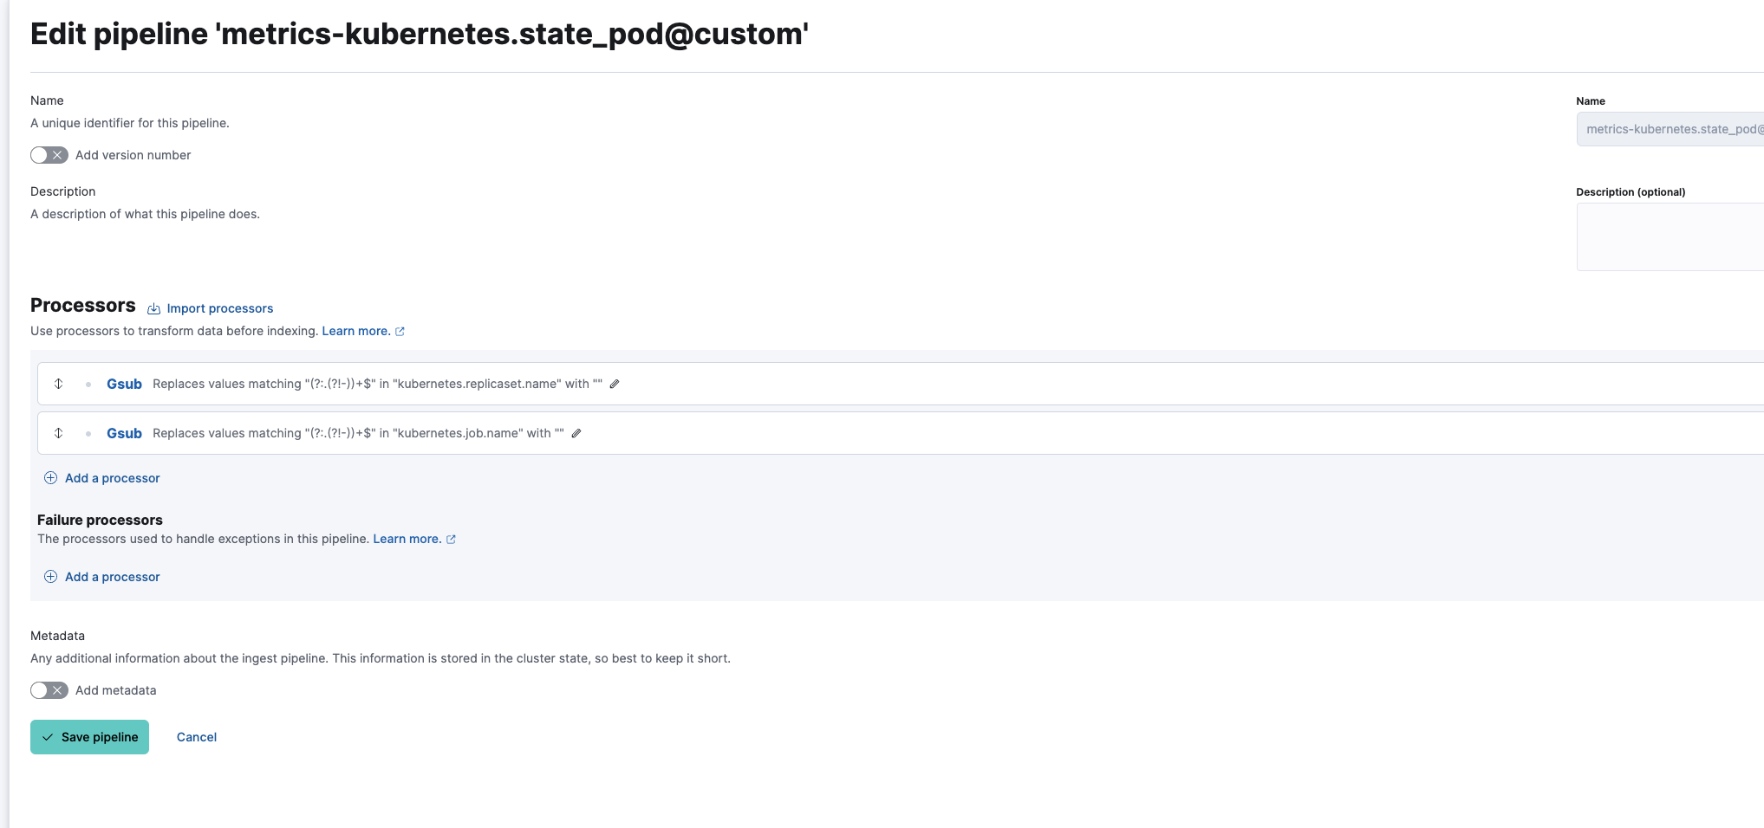Edit the kubernetes.job.name Gsub processor
1764x828 pixels.
(577, 433)
